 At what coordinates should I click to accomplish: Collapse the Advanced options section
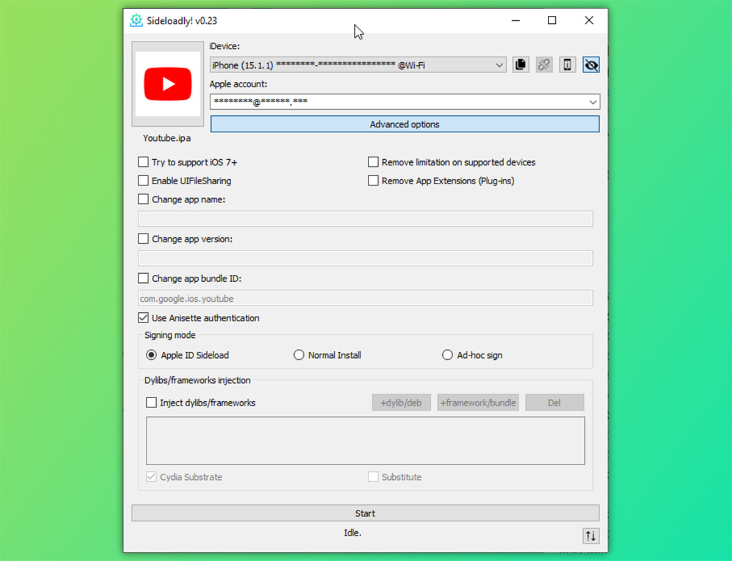click(404, 124)
